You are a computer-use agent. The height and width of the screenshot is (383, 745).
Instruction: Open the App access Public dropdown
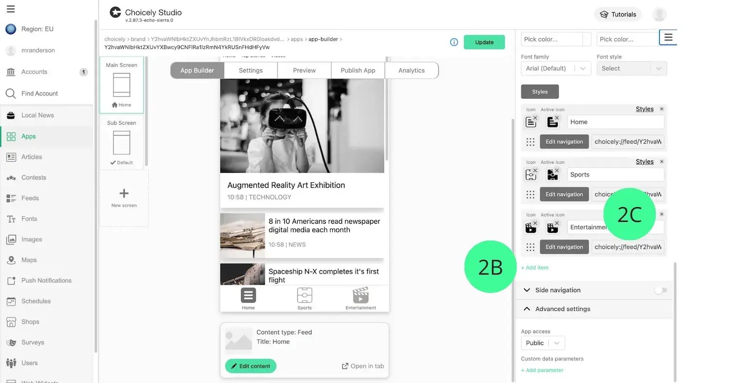tap(543, 343)
